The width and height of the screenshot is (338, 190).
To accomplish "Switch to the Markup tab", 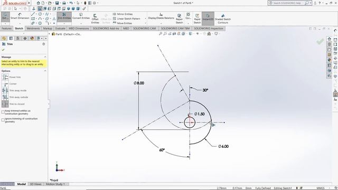I will click(x=48, y=28).
